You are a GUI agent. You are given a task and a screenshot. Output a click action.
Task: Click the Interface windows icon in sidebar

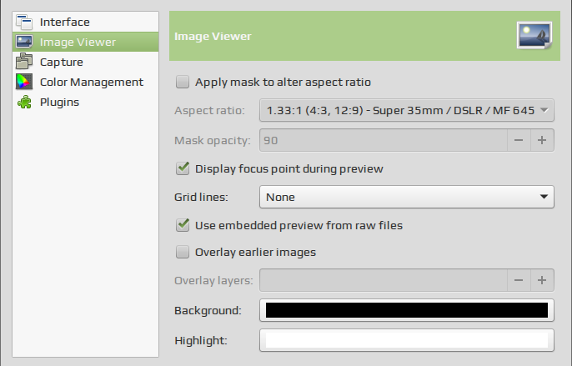click(24, 22)
